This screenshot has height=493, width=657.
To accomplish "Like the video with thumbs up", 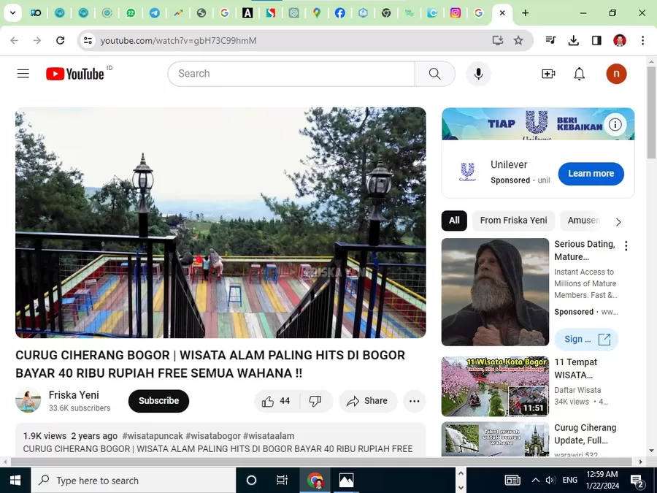I will coord(275,401).
